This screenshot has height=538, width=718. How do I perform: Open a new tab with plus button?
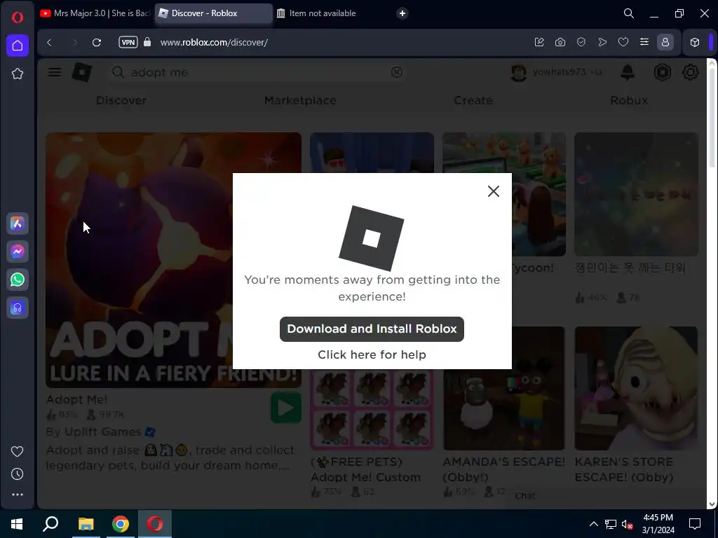coord(402,13)
